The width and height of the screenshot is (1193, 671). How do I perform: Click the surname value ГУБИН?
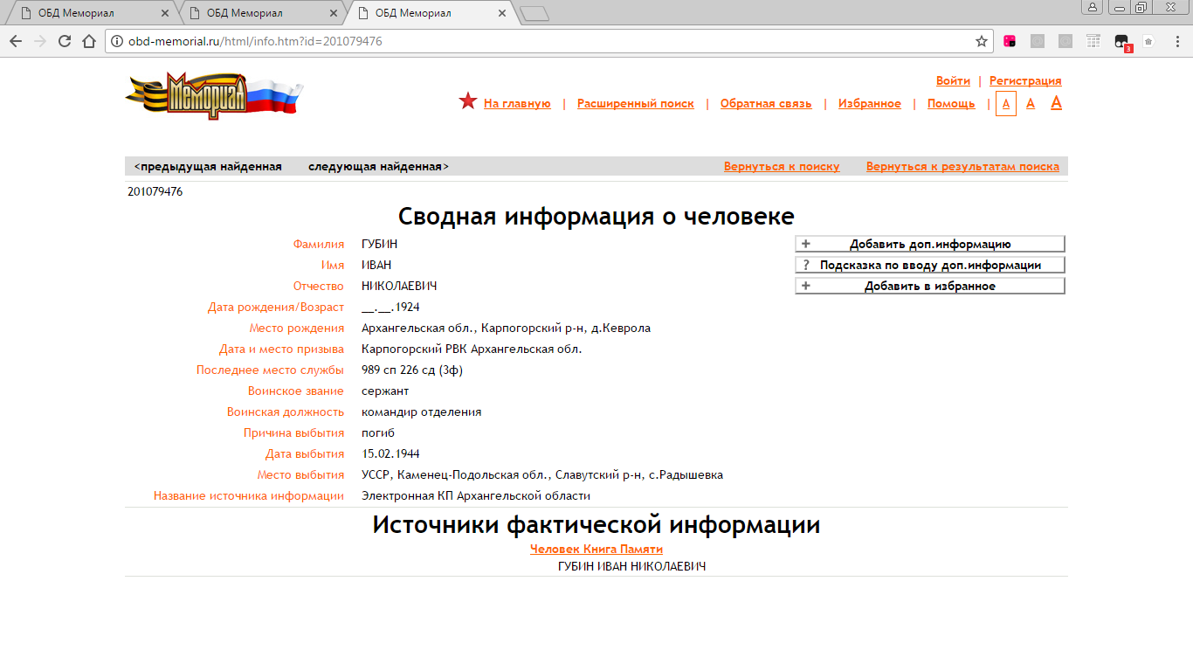(x=380, y=244)
